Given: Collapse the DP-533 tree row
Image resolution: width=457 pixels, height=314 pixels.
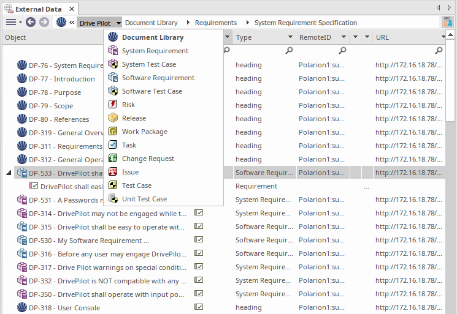Looking at the screenshot, I should [9, 173].
